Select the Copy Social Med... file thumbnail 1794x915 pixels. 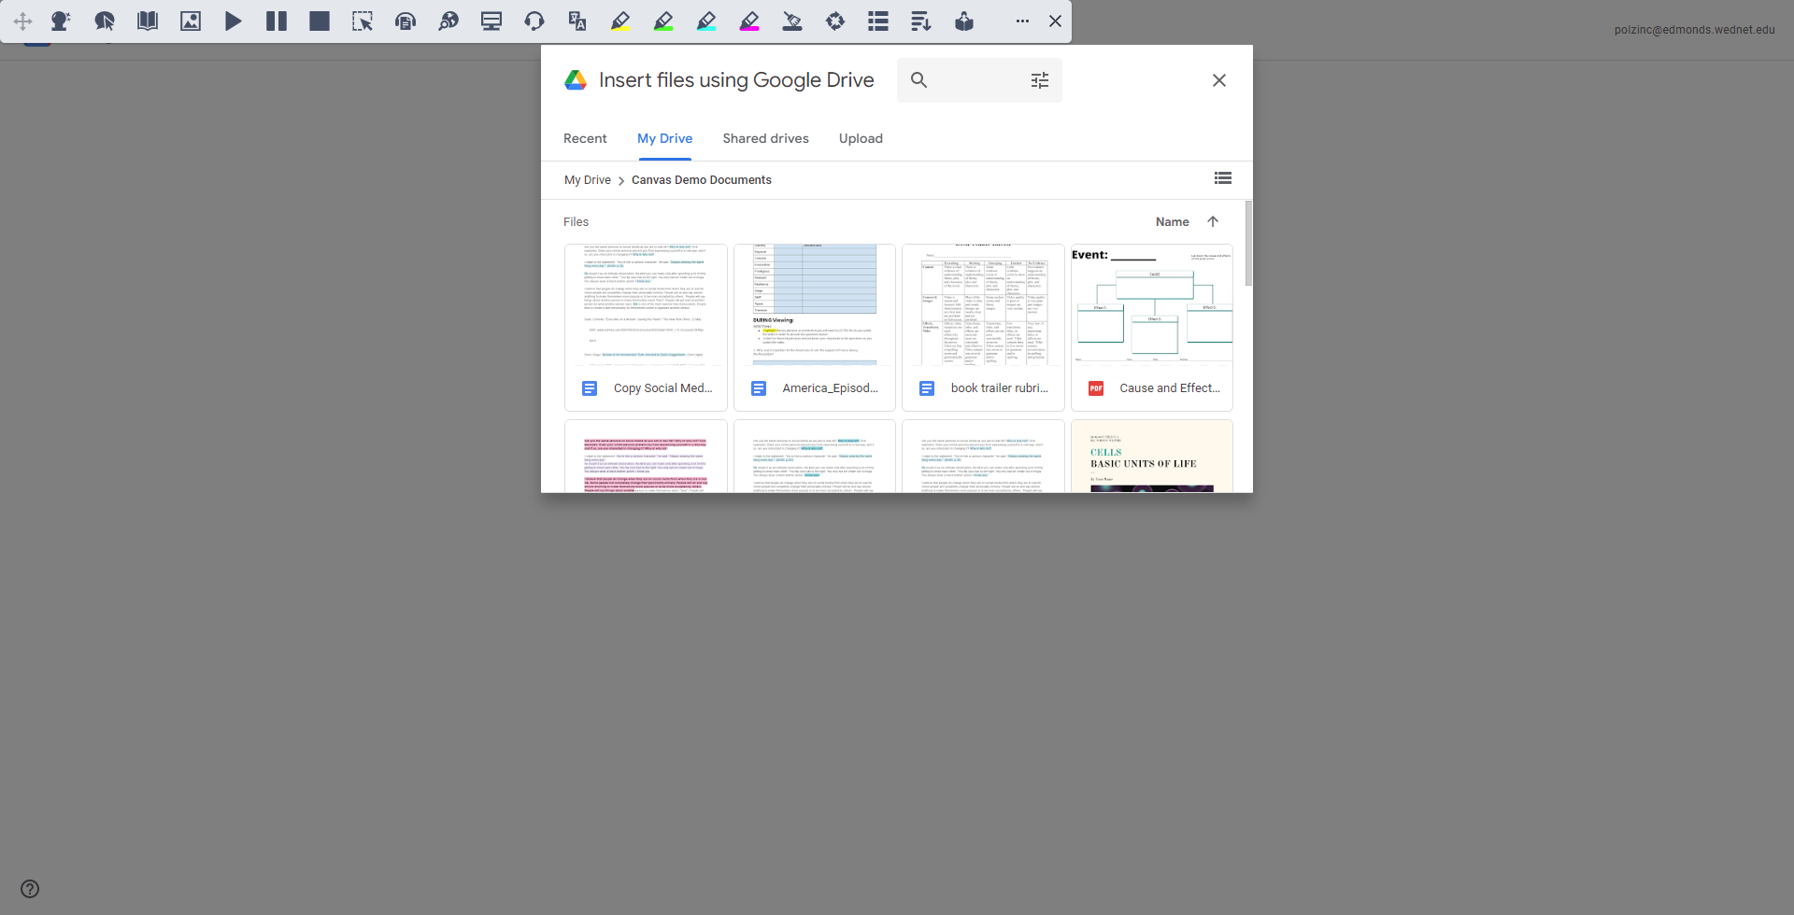click(x=646, y=305)
